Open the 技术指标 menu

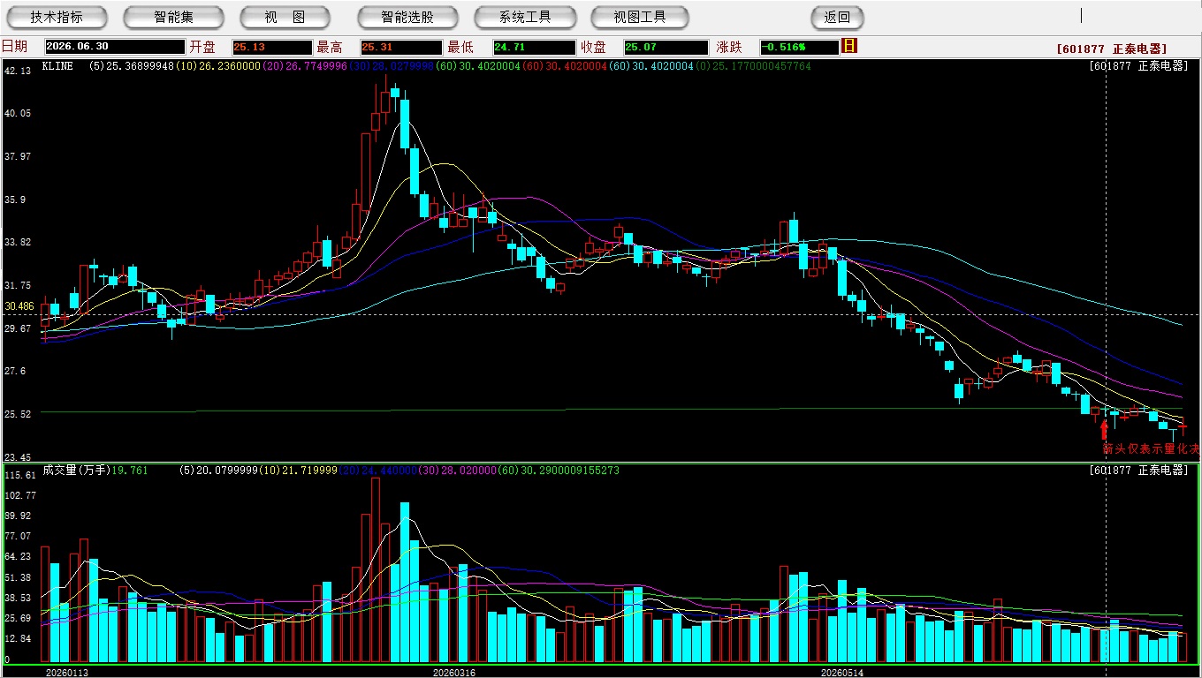57,17
